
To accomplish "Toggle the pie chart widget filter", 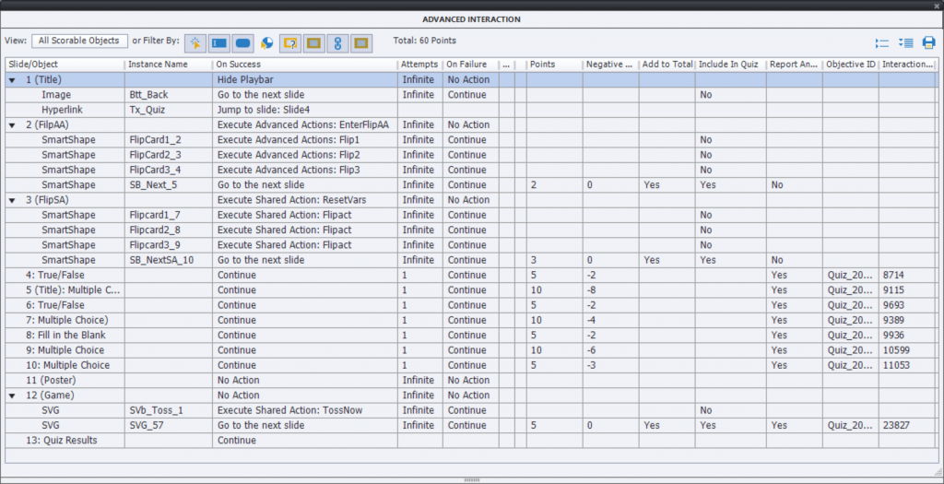I will 266,42.
